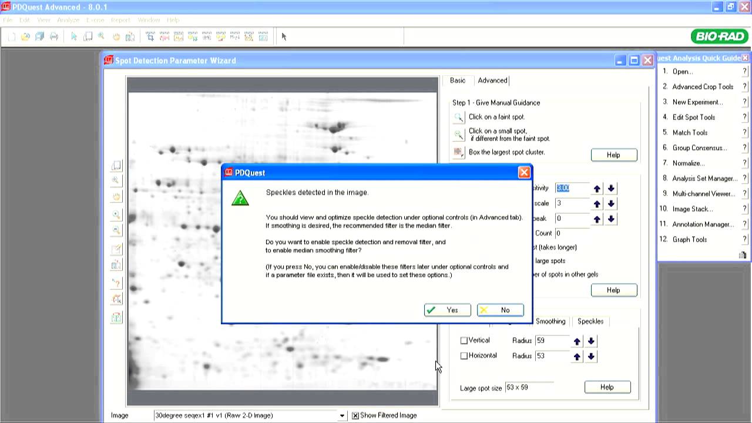Select the hand grab tool in main toolbar
The height and width of the screenshot is (423, 752).
click(116, 36)
